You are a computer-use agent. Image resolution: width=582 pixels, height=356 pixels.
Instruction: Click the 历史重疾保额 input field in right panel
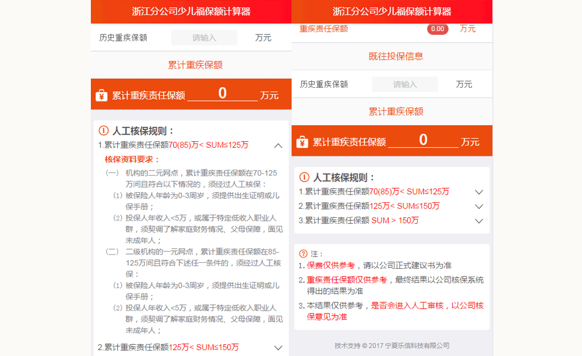405,84
